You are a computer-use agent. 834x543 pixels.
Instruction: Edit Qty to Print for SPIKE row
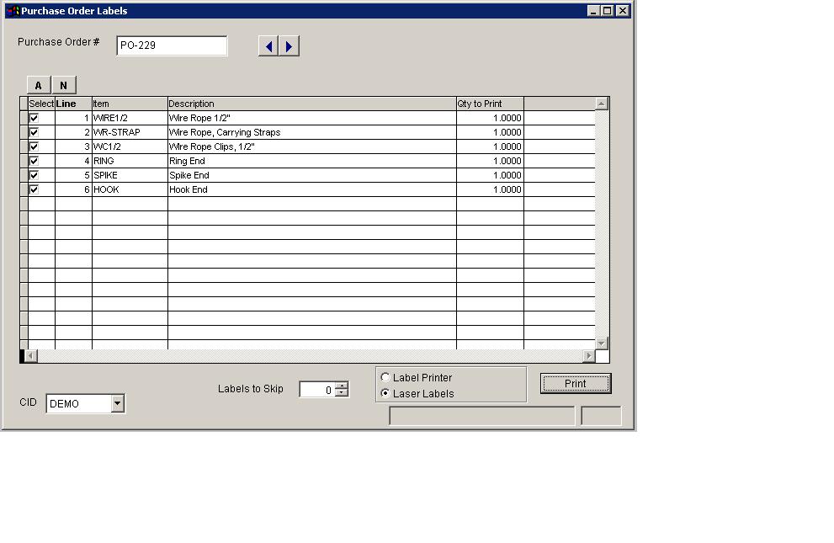pos(490,175)
